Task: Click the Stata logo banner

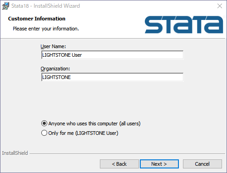Action: 184,25
